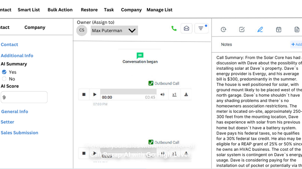Open the activity history clock icon
Screen dimensions: 302x169
pos(223,29)
